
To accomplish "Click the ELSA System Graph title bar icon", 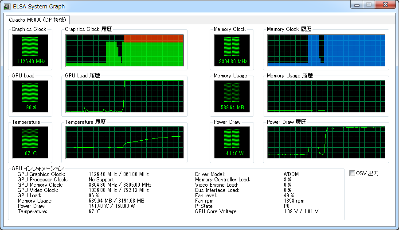I will pos(7,6).
